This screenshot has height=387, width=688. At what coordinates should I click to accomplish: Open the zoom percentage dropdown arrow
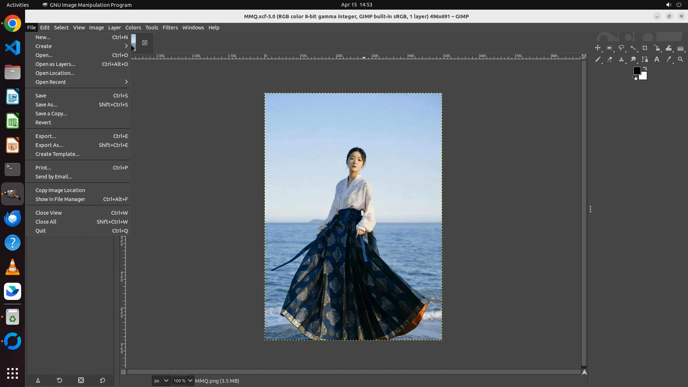190,381
